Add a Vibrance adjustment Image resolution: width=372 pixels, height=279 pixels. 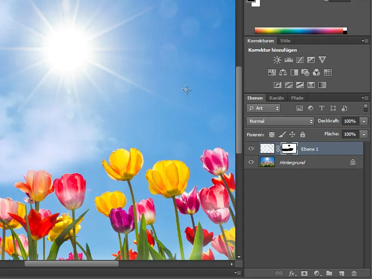tap(322, 60)
